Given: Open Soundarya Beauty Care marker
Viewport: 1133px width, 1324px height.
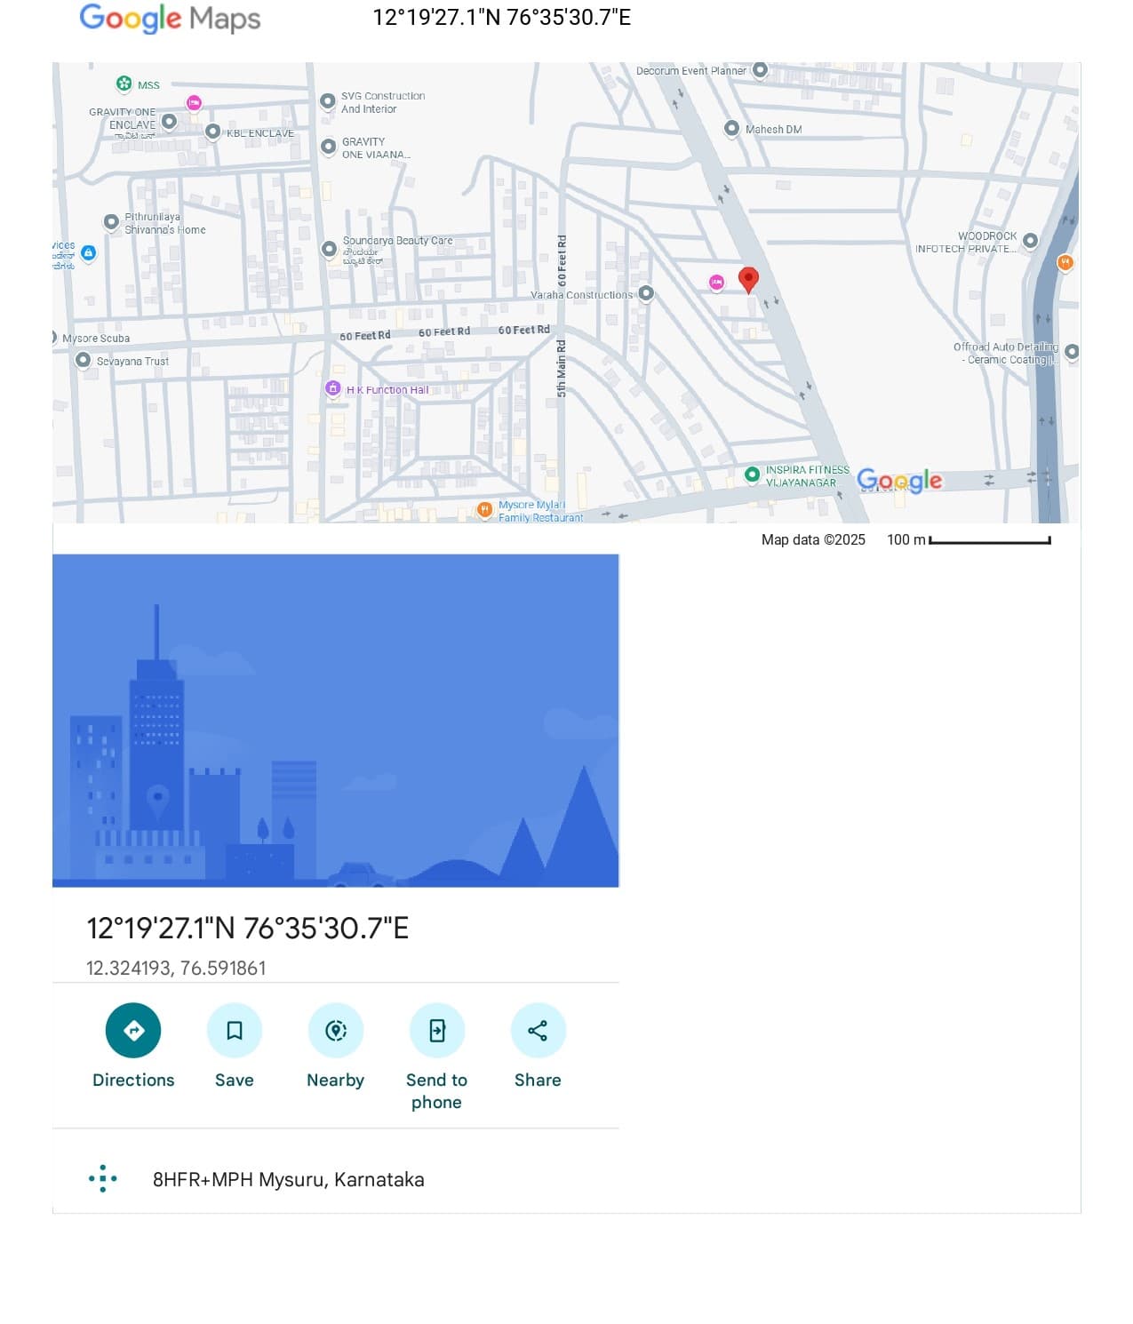Looking at the screenshot, I should pyautogui.click(x=329, y=248).
